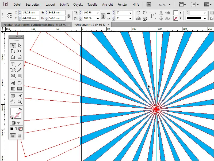Collapse the toolbox panel to single column
This screenshot has width=214, height=161.
pos(17,37)
